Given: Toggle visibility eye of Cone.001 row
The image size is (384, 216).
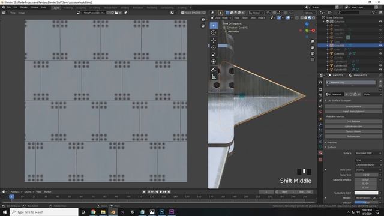Looking at the screenshot, I should (380, 46).
